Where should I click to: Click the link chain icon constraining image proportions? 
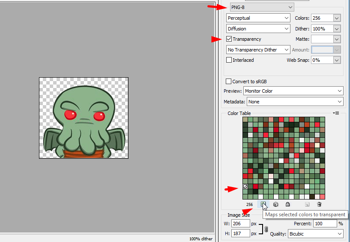266,229
